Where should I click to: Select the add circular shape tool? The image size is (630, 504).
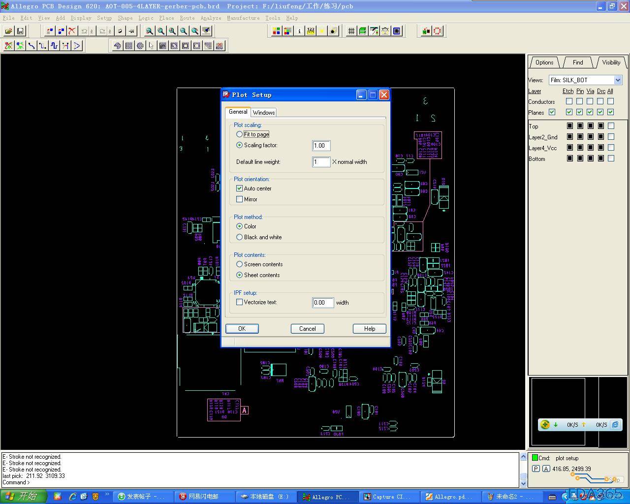pos(140,46)
